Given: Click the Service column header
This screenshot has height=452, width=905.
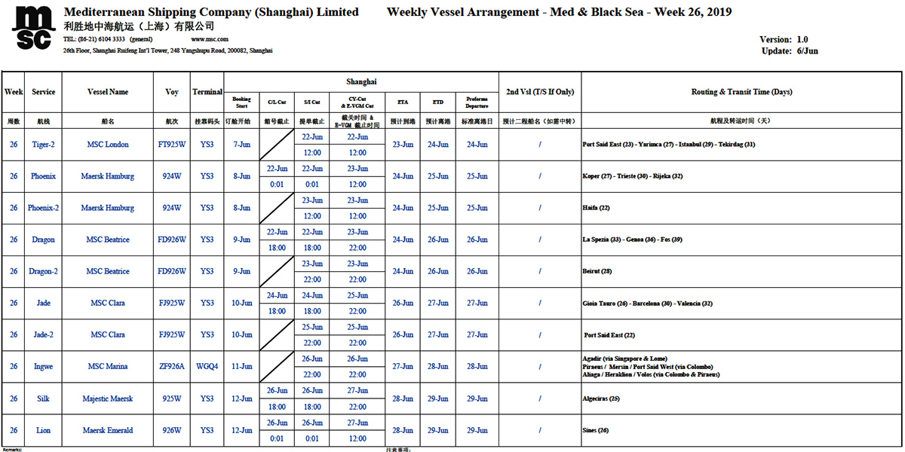Looking at the screenshot, I should 43,92.
